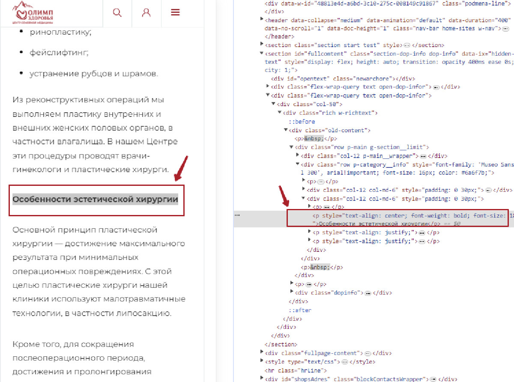The height and width of the screenshot is (382, 514).
Task: Click ellipsis badge on the header element
Action: tap(505, 28)
